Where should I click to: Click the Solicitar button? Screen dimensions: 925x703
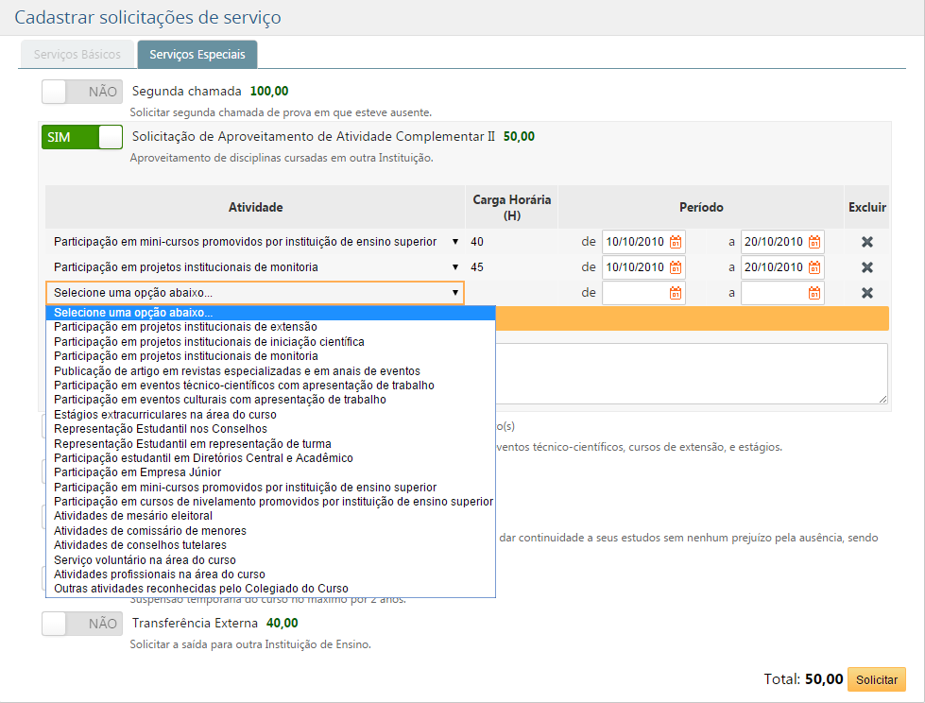(877, 679)
